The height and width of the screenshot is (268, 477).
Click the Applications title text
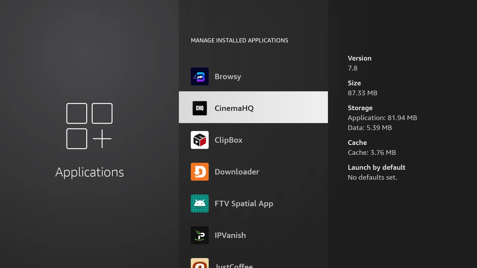coord(89,172)
